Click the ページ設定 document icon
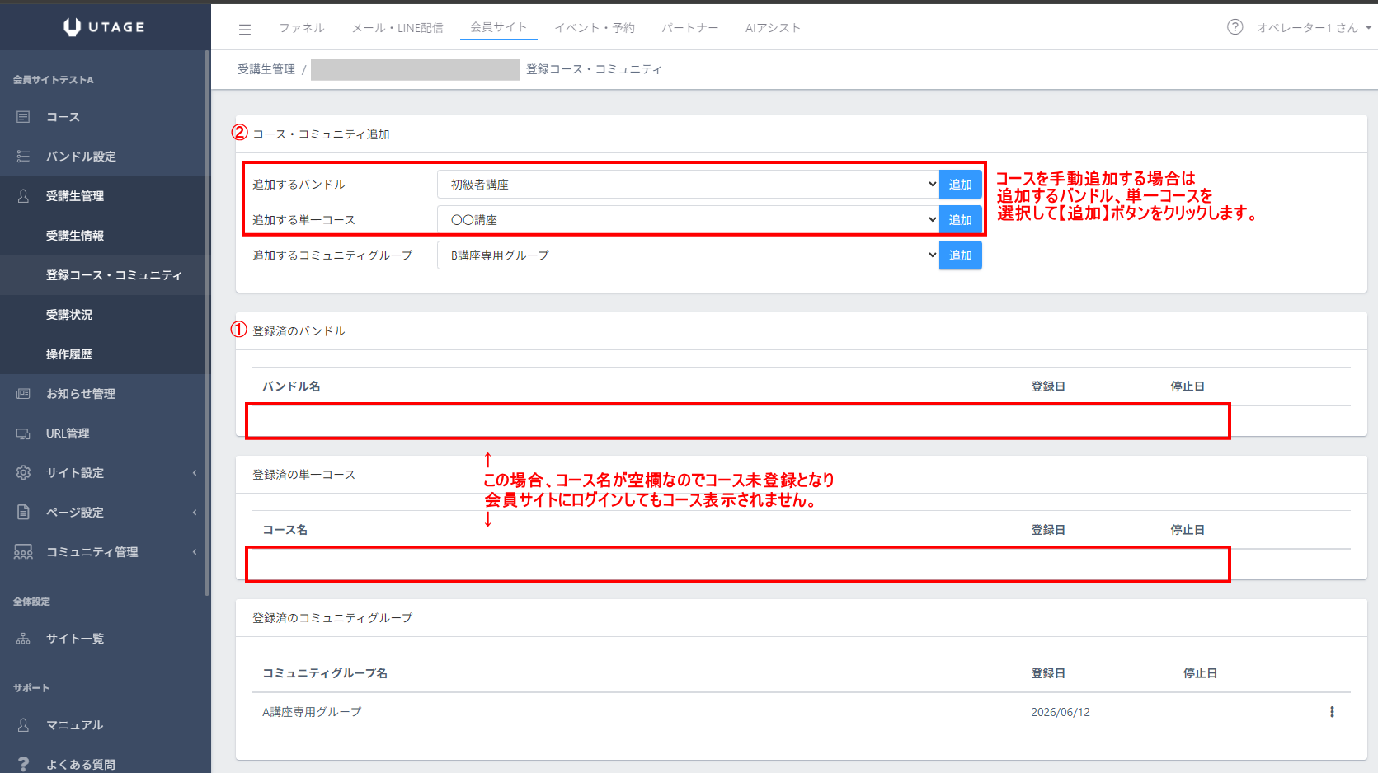Viewport: 1378px width, 773px height. [23, 513]
